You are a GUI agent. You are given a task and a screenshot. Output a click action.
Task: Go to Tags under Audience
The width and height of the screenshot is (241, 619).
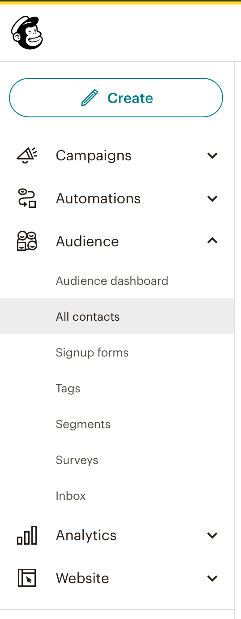click(68, 388)
